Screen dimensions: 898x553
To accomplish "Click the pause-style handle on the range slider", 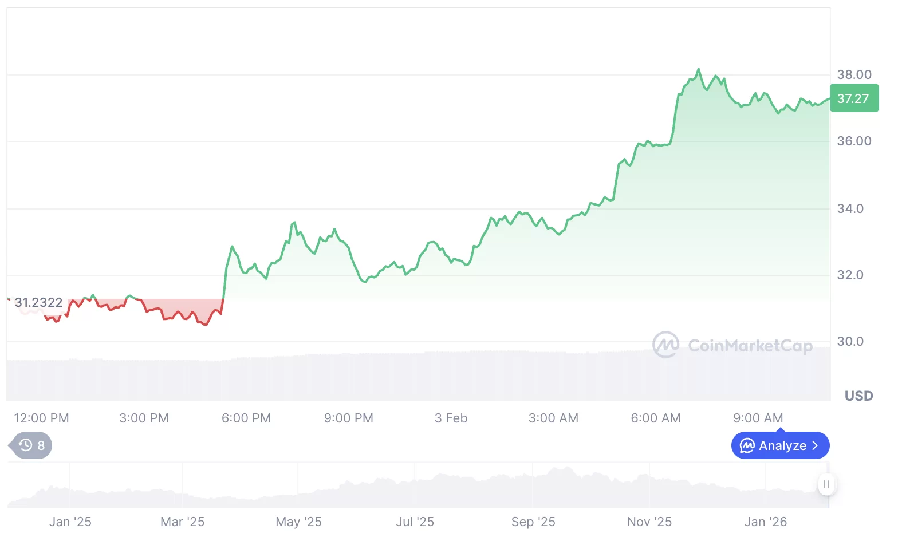I will tap(826, 484).
